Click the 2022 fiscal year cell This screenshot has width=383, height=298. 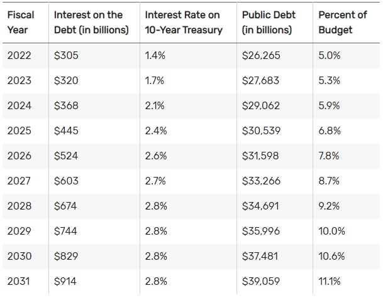pyautogui.click(x=19, y=55)
